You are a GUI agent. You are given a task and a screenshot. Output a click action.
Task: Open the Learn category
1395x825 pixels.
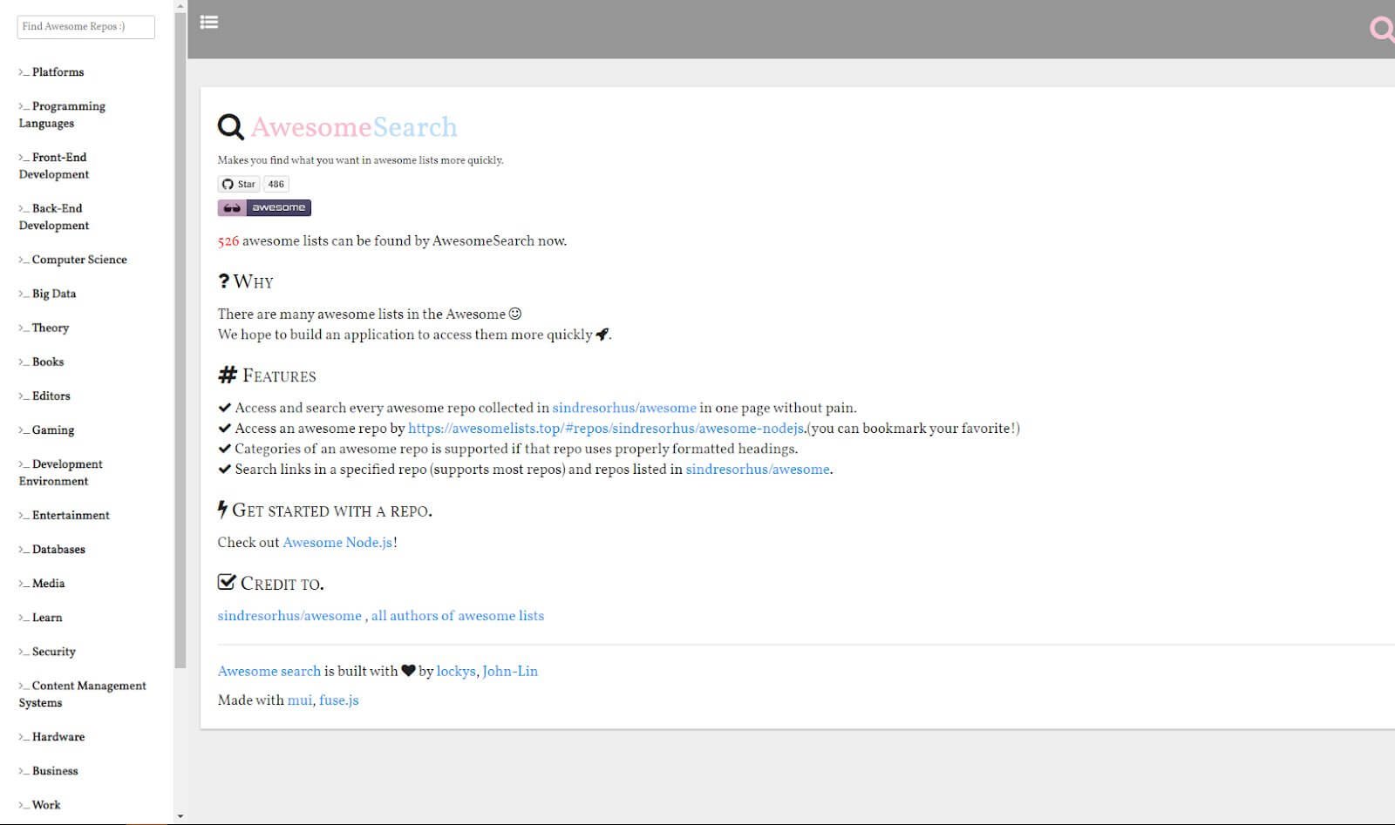(40, 618)
